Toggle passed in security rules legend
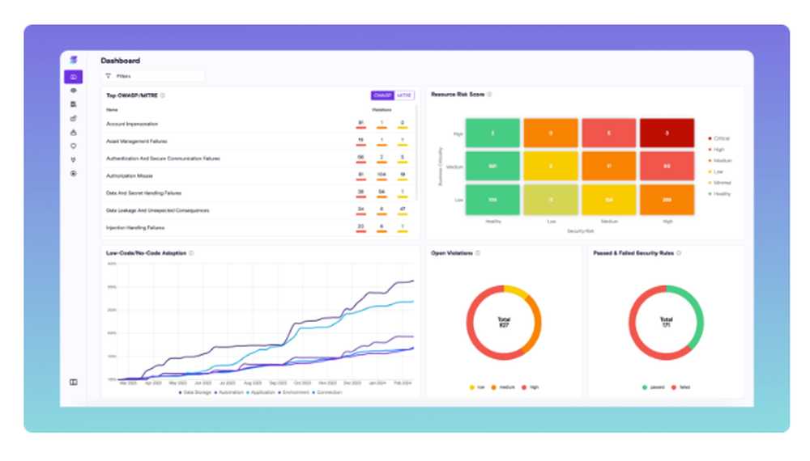 tap(654, 387)
